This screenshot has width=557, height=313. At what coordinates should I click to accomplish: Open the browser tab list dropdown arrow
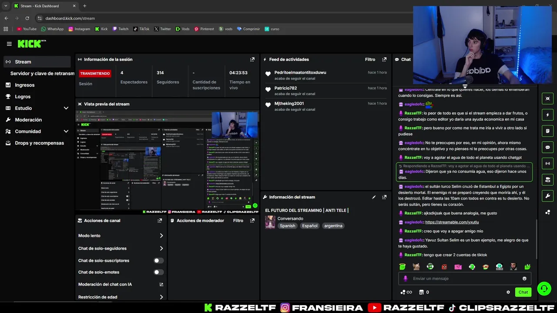(6, 6)
